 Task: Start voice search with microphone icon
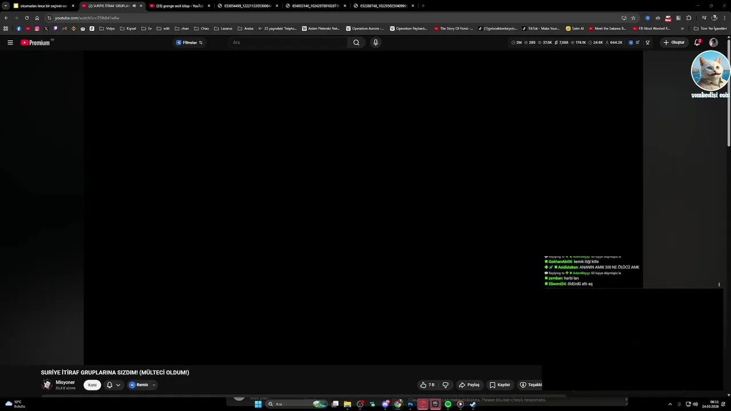pyautogui.click(x=375, y=42)
